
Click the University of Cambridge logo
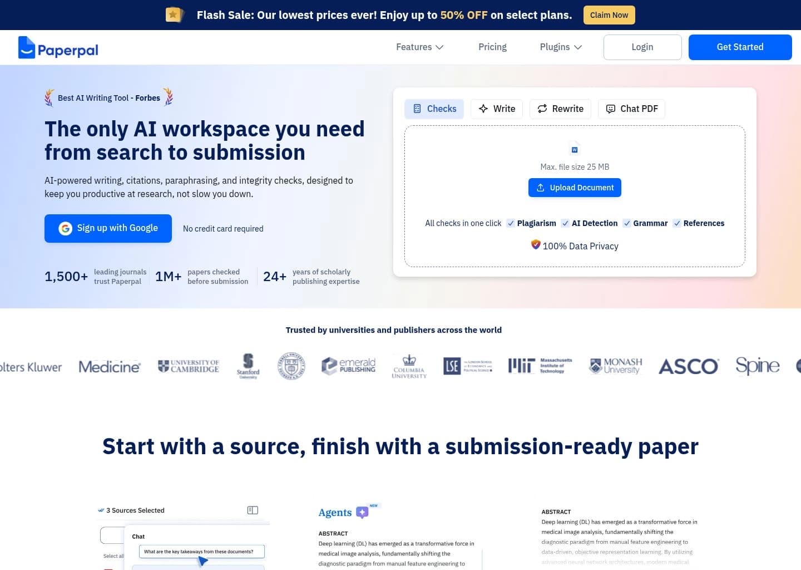[x=189, y=366]
